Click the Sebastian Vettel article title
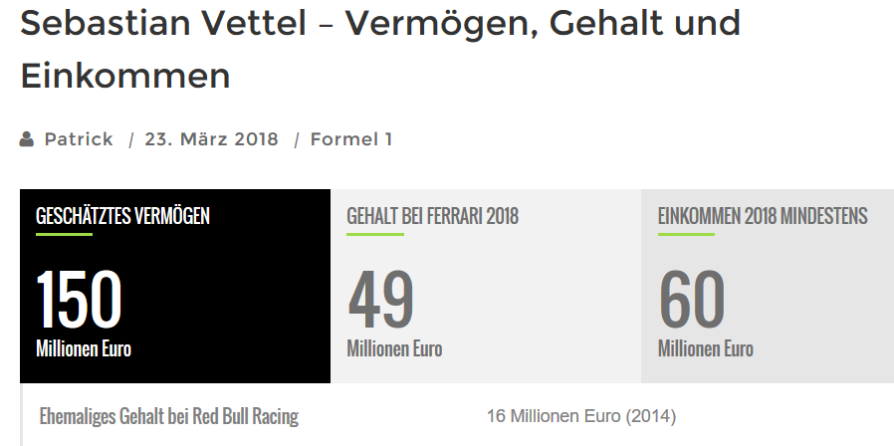Image resolution: width=894 pixels, height=446 pixels. click(379, 49)
